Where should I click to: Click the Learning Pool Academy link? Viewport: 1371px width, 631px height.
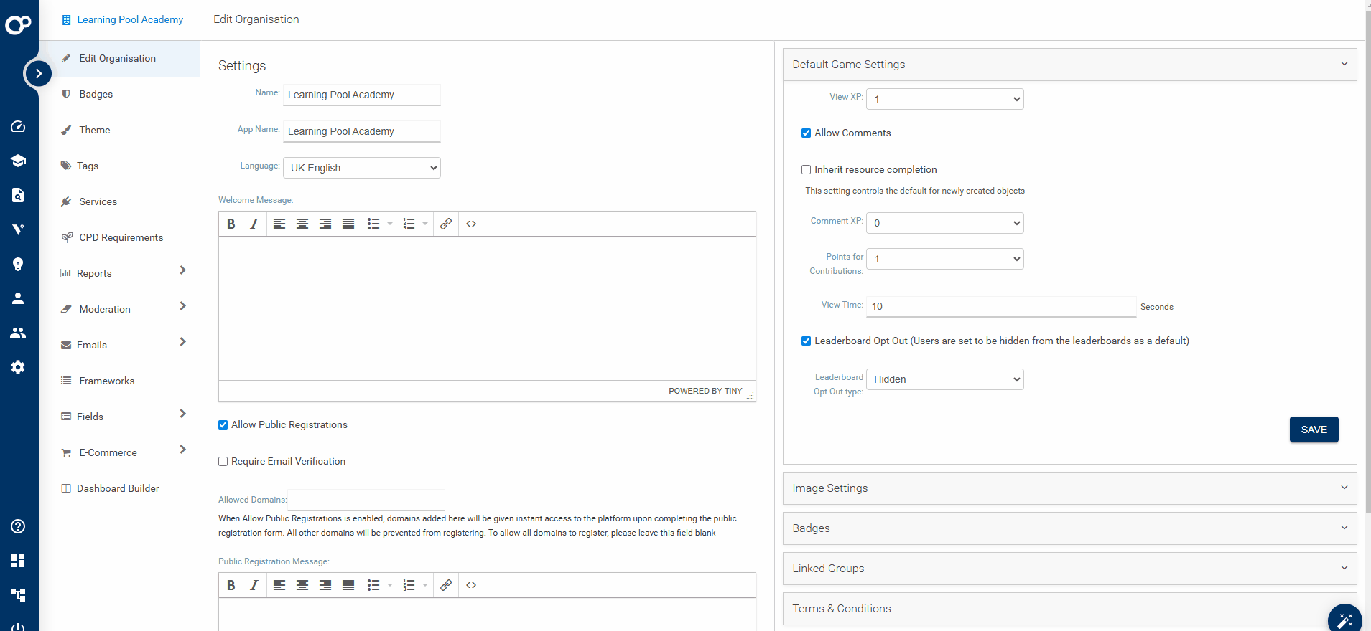coord(130,19)
